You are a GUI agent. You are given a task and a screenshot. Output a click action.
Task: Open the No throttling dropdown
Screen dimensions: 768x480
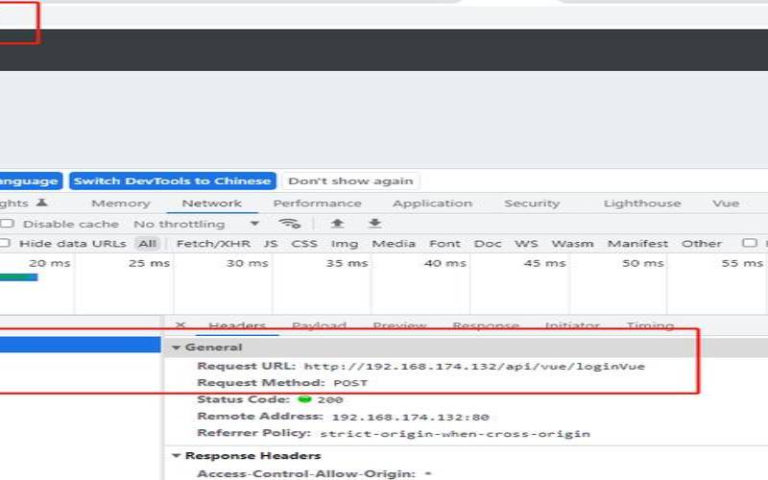[x=196, y=224]
